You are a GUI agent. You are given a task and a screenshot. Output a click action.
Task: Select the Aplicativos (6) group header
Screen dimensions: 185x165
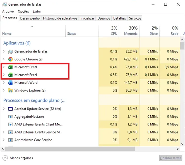pyautogui.click(x=17, y=43)
